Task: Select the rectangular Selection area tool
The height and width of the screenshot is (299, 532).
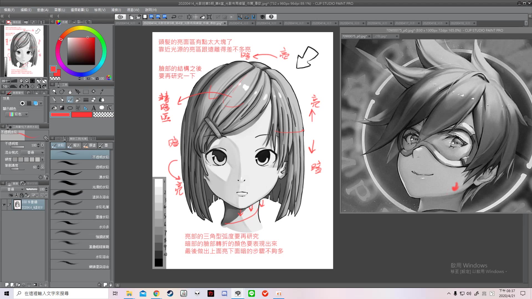Action: click(x=86, y=92)
